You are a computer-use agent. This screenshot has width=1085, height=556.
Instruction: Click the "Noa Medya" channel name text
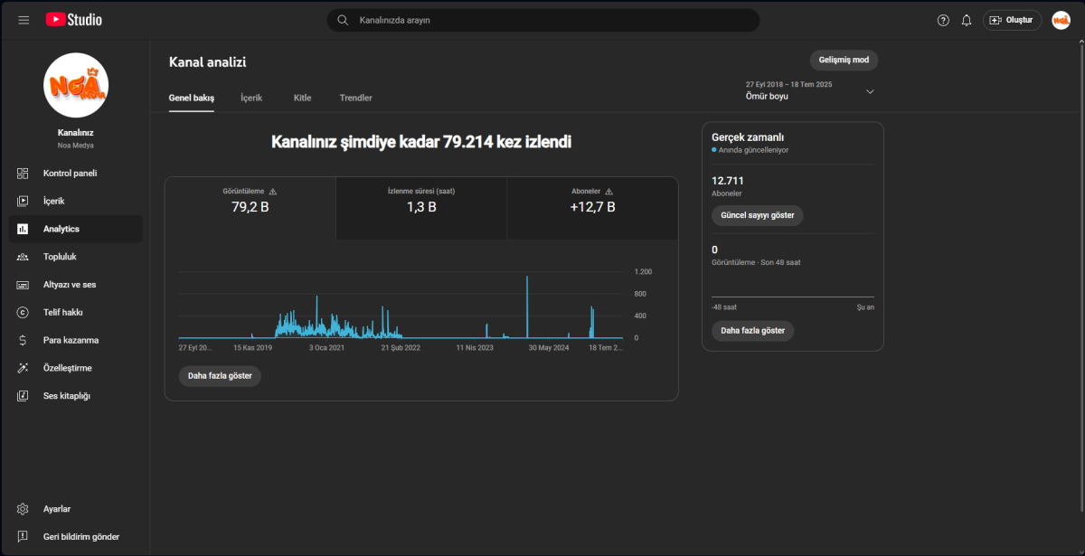pos(76,146)
